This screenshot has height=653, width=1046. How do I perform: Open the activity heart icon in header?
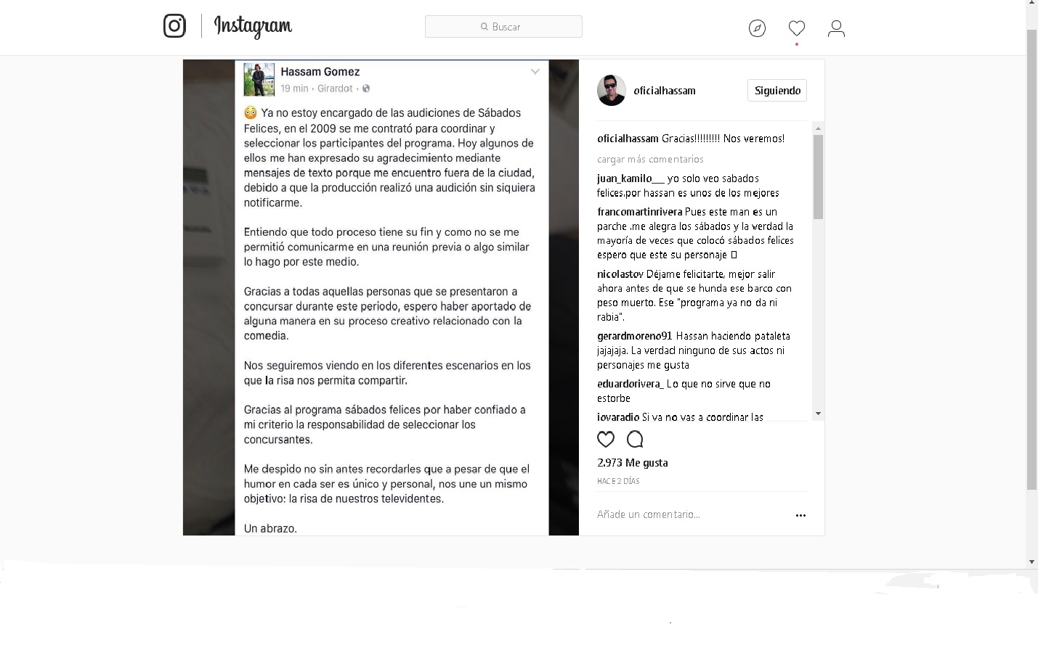tap(797, 28)
